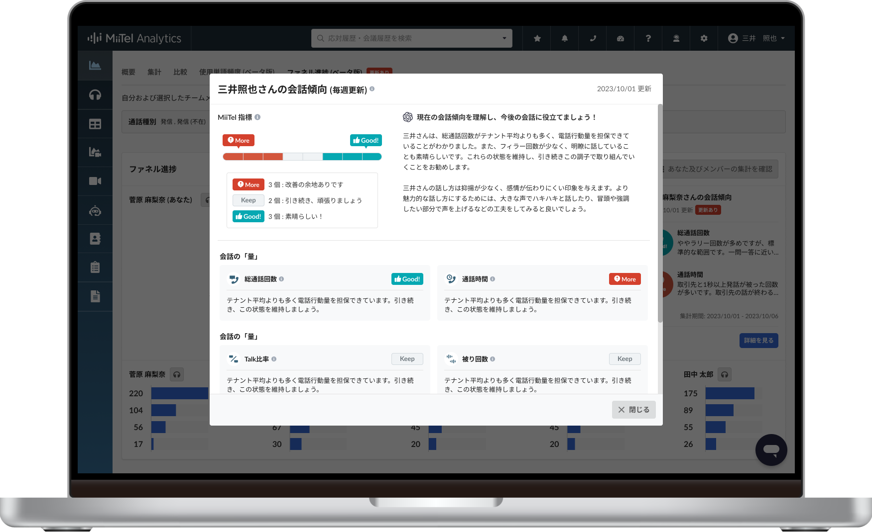The image size is (872, 532).
Task: Open the chat support bubble
Action: click(x=771, y=450)
